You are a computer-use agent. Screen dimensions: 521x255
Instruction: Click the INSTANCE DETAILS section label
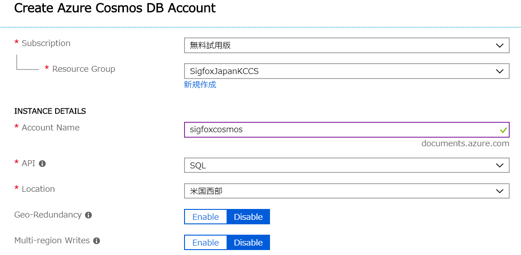click(50, 111)
